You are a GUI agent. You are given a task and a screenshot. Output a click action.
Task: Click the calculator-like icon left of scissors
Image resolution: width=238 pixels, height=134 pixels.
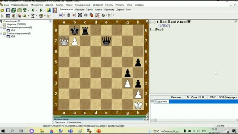68,15
